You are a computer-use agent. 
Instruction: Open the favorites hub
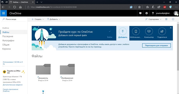147,7
